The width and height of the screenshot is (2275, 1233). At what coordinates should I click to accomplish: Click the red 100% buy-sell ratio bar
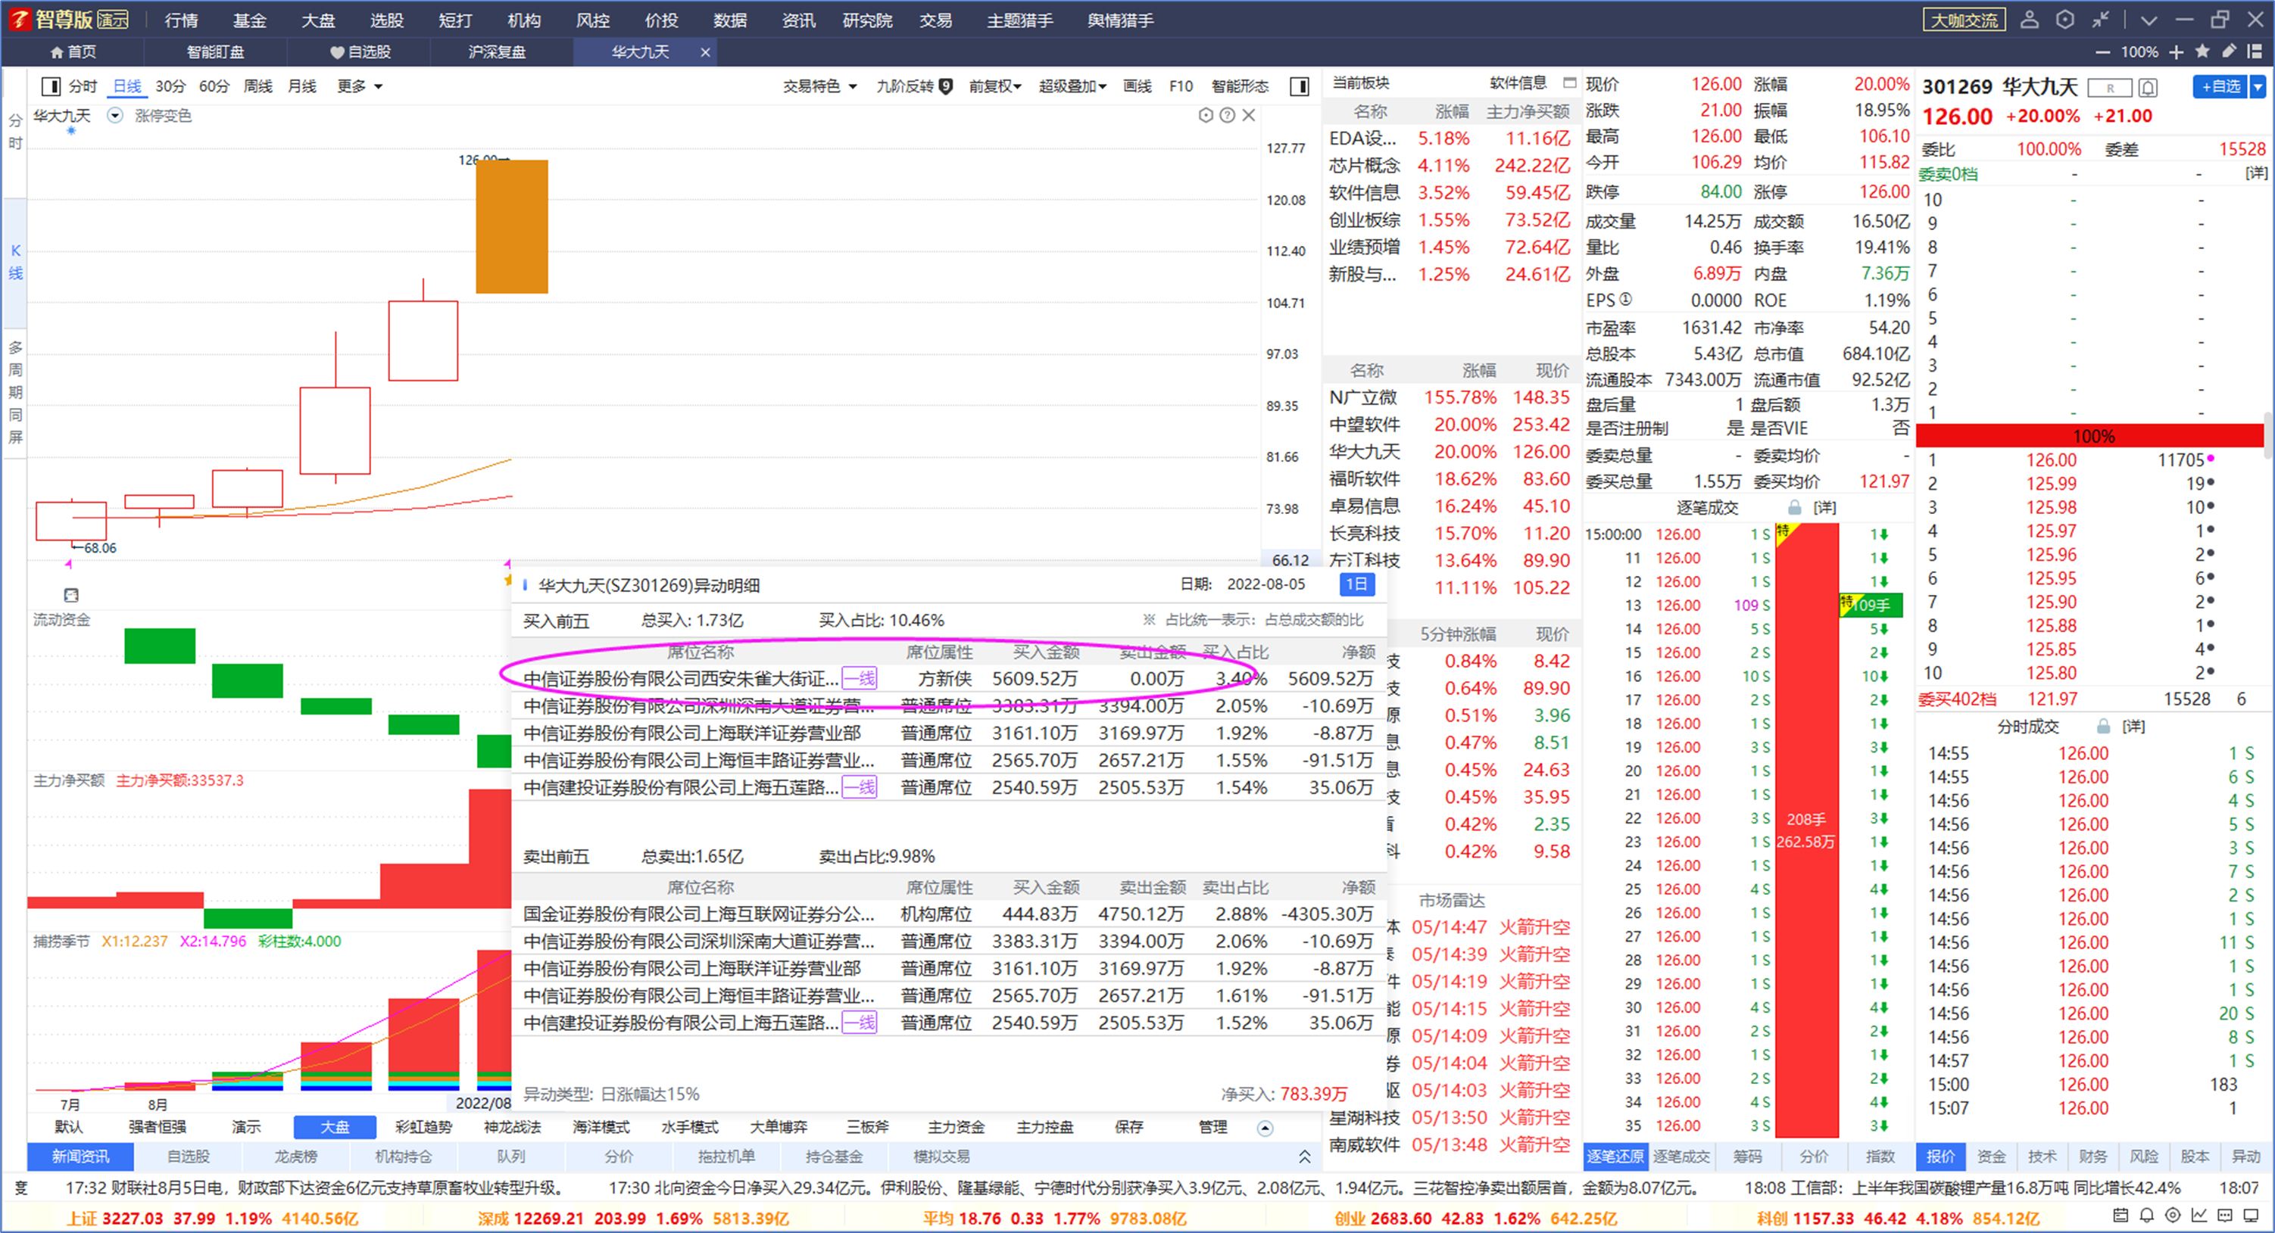point(2090,436)
